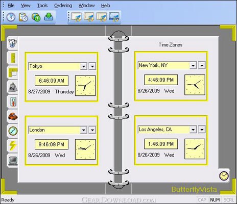The height and width of the screenshot is (204, 237).
Task: Select the yellow ruler length tab
Action: tap(13, 58)
